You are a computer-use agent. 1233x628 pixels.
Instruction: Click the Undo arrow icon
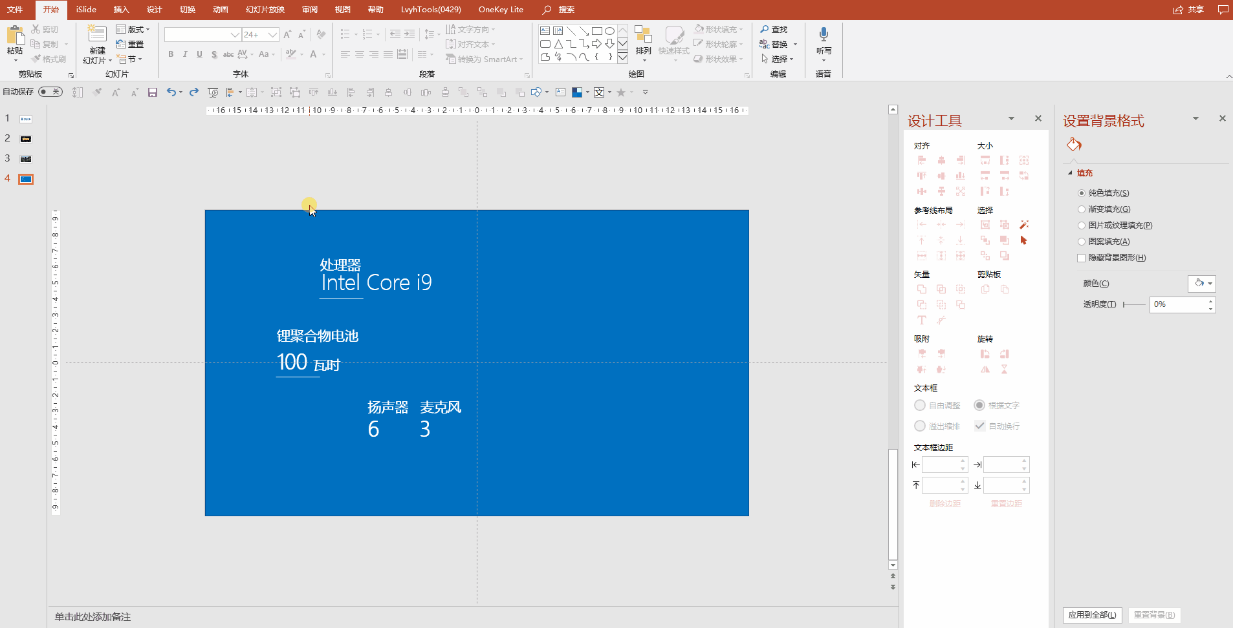tap(171, 92)
